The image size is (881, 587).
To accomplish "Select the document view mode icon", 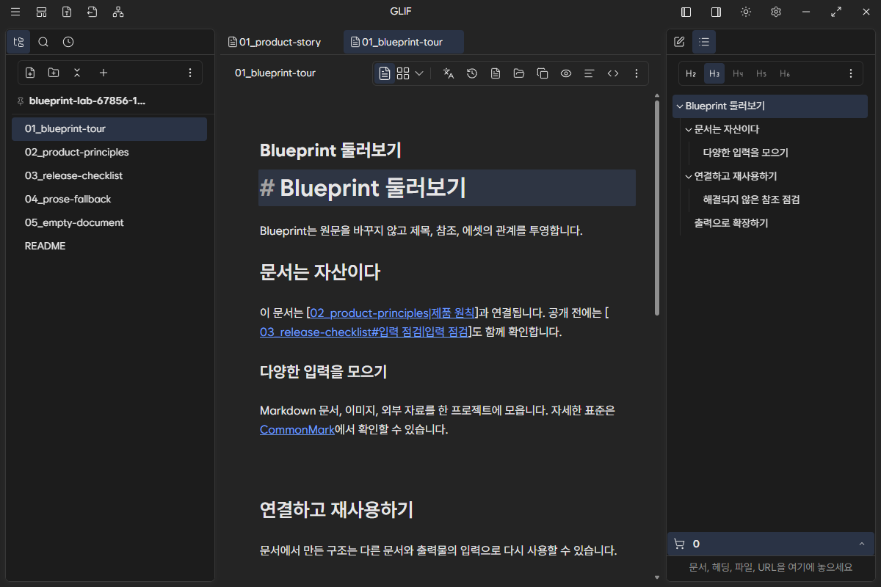I will (x=385, y=73).
